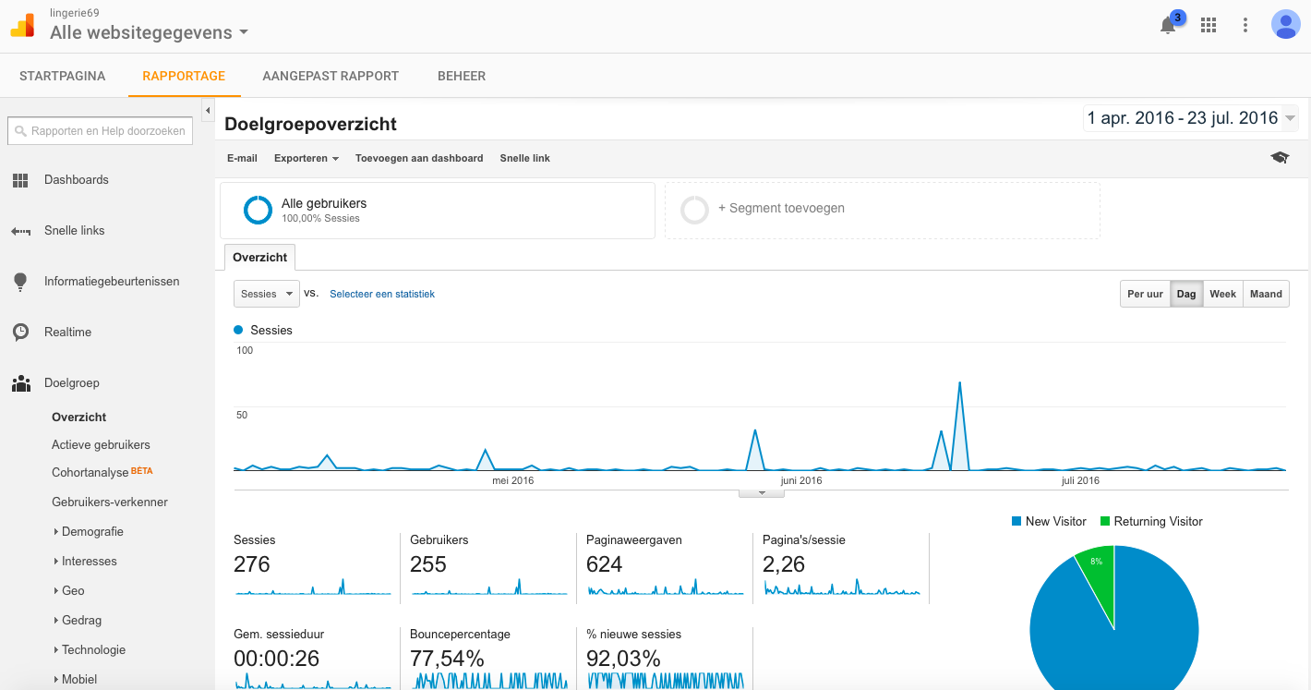Open Gebruikers-verkenner report
This screenshot has height=690, width=1311.
tap(110, 502)
